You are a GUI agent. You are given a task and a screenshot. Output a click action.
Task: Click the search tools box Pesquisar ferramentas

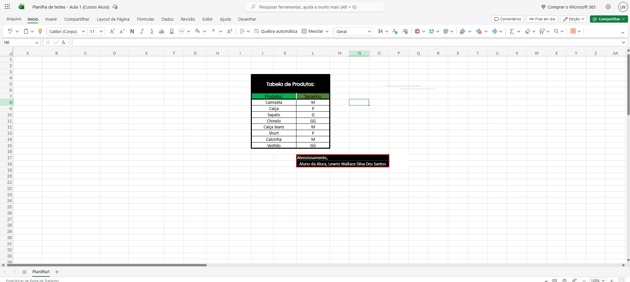(x=315, y=7)
